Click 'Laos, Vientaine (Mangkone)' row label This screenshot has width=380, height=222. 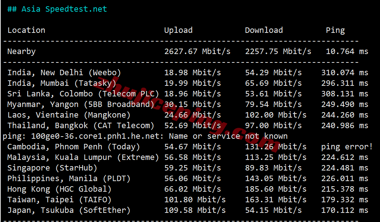(69, 115)
